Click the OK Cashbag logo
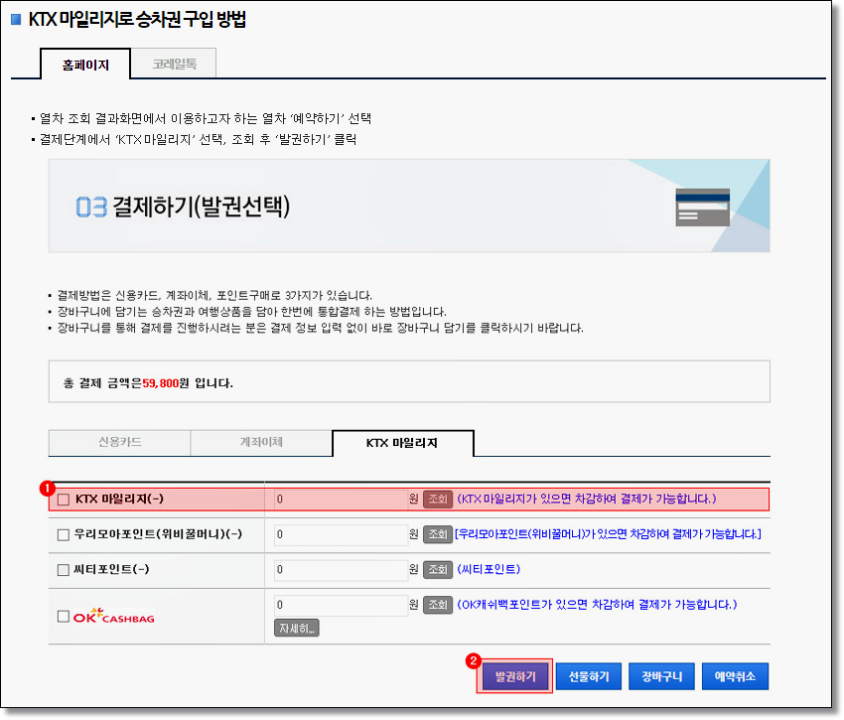The image size is (844, 720). [x=114, y=616]
